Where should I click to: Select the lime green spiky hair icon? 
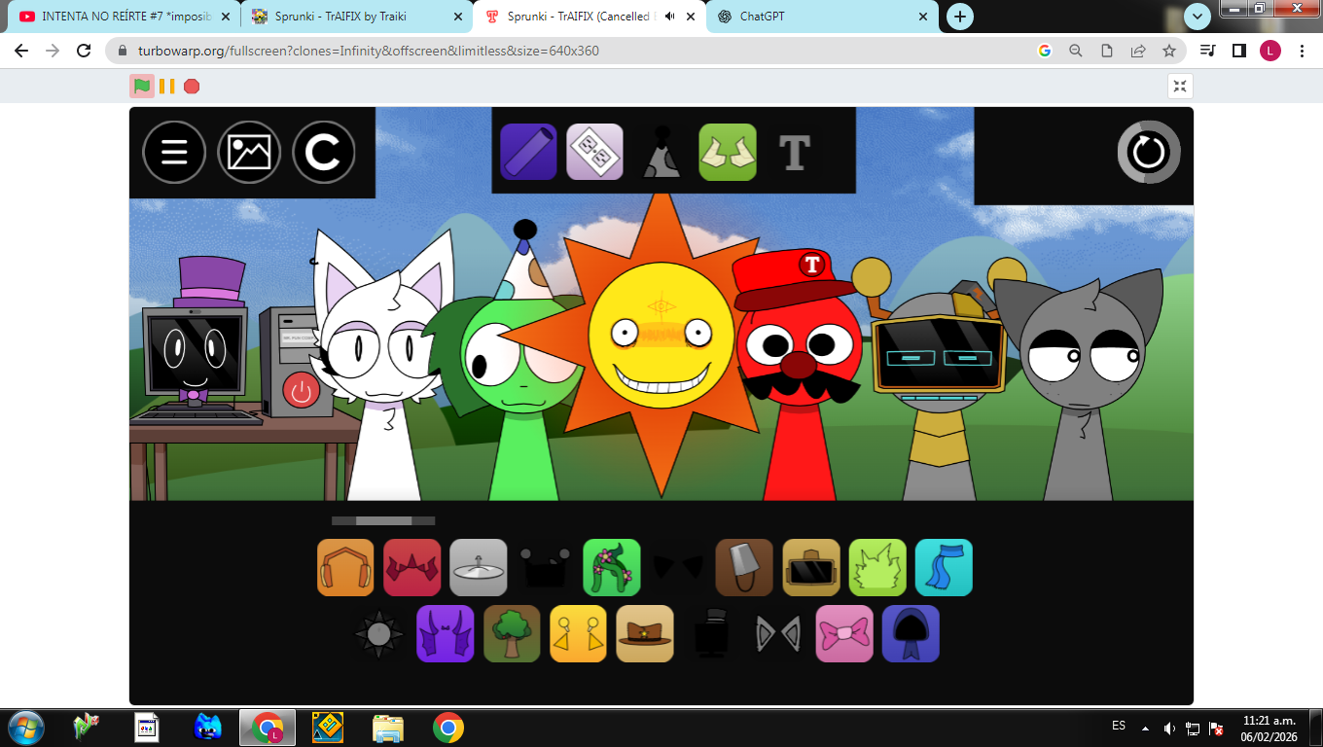pos(877,567)
